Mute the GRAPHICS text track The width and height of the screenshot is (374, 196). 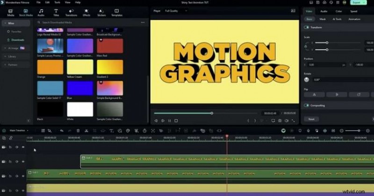pyautogui.click(x=17, y=162)
